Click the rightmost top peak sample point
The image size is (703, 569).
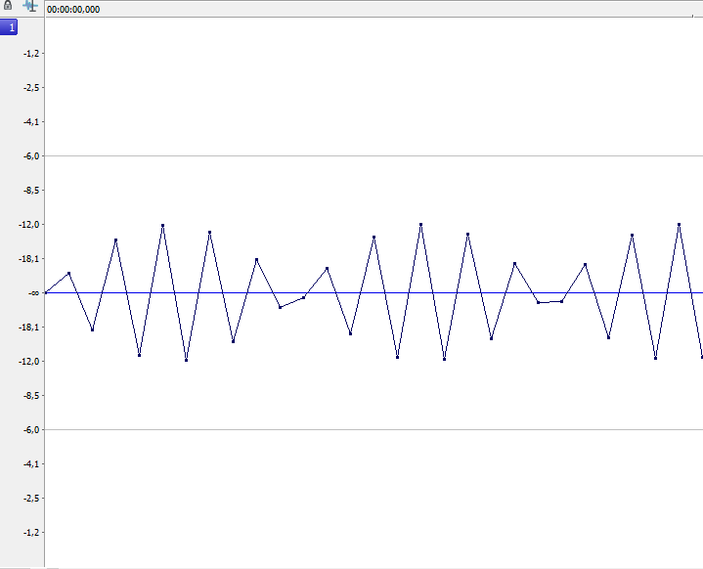click(x=679, y=224)
